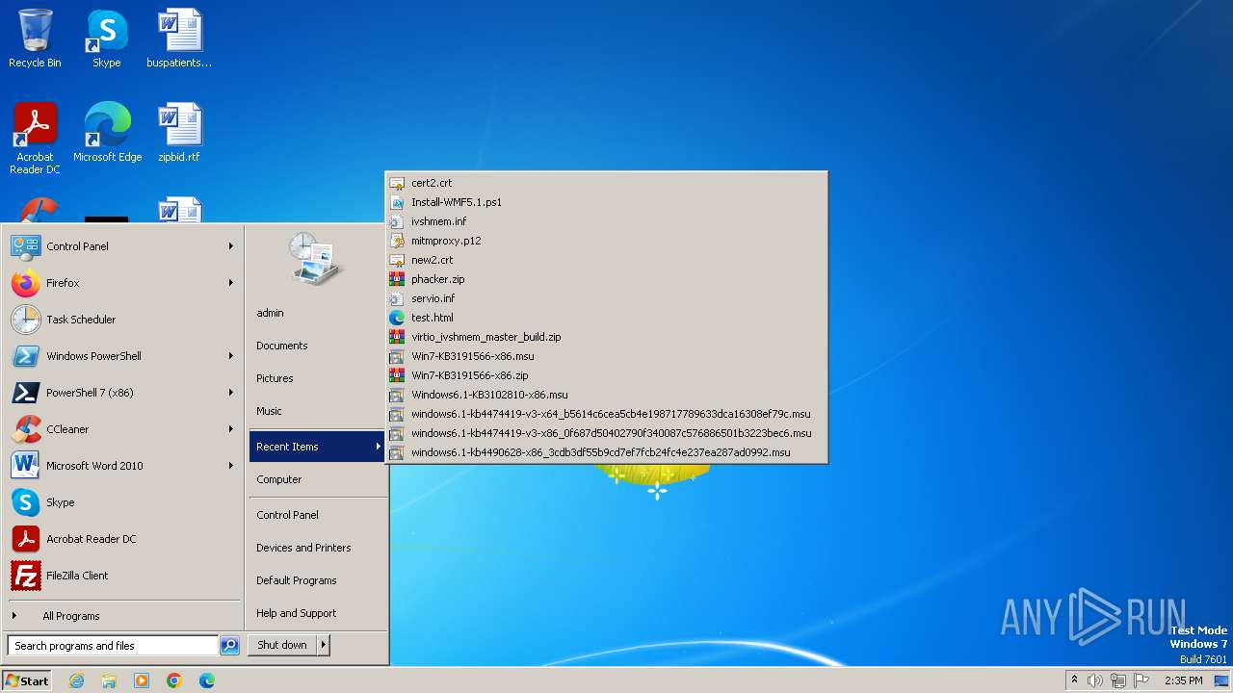The height and width of the screenshot is (693, 1233).
Task: Open recent item virtio_ivshmem_master_build.zip
Action: tap(606, 337)
